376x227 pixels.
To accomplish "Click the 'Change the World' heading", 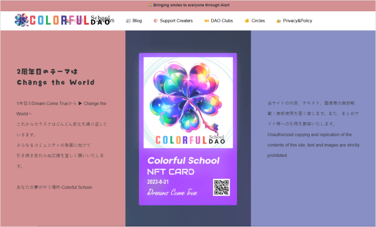I will click(x=55, y=82).
